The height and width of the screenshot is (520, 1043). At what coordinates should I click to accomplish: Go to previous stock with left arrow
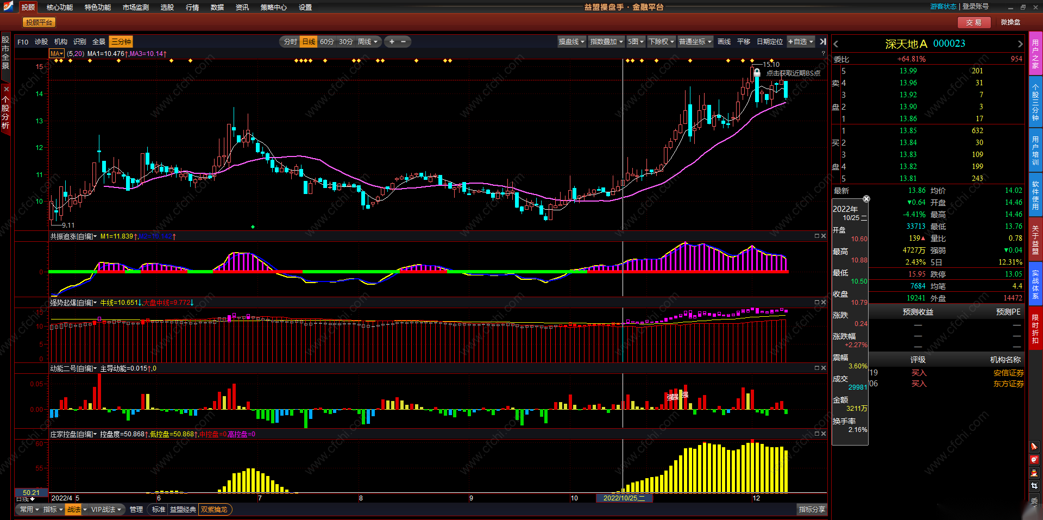pyautogui.click(x=836, y=44)
